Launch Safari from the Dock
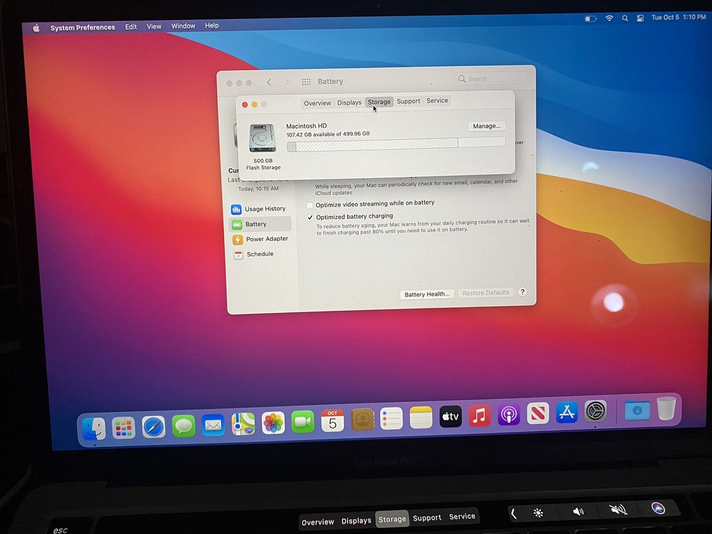712x534 pixels. pyautogui.click(x=154, y=427)
